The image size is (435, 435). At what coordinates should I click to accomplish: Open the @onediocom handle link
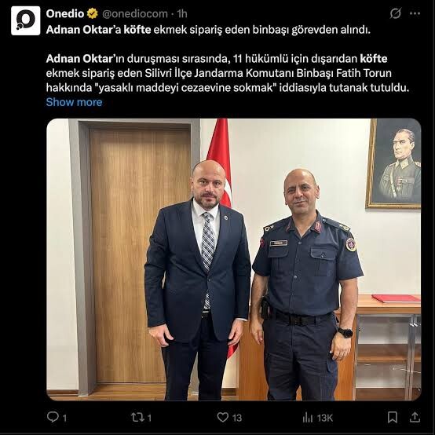pyautogui.click(x=135, y=13)
